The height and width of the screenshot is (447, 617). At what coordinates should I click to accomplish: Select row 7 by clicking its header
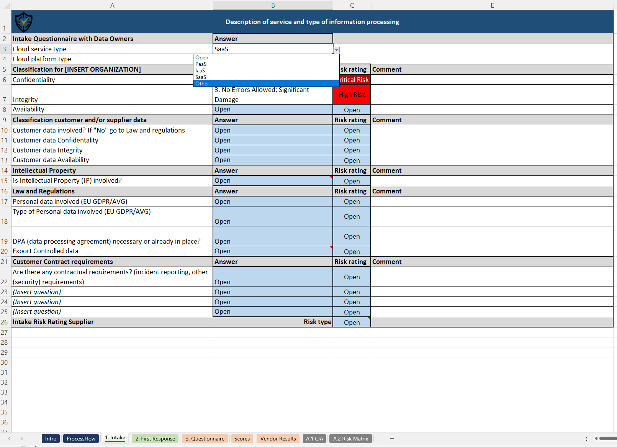(x=4, y=99)
